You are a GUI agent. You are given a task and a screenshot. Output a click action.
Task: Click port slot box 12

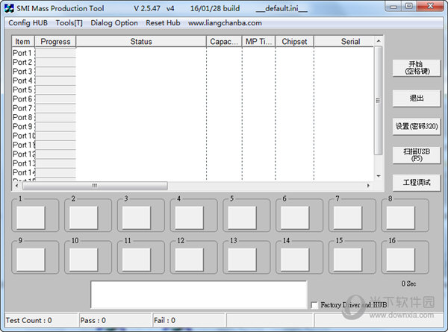tap(190, 259)
